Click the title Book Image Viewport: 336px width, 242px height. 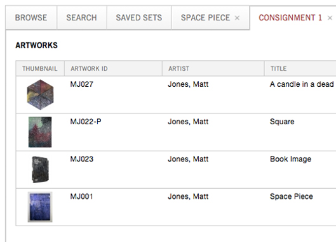pos(290,159)
